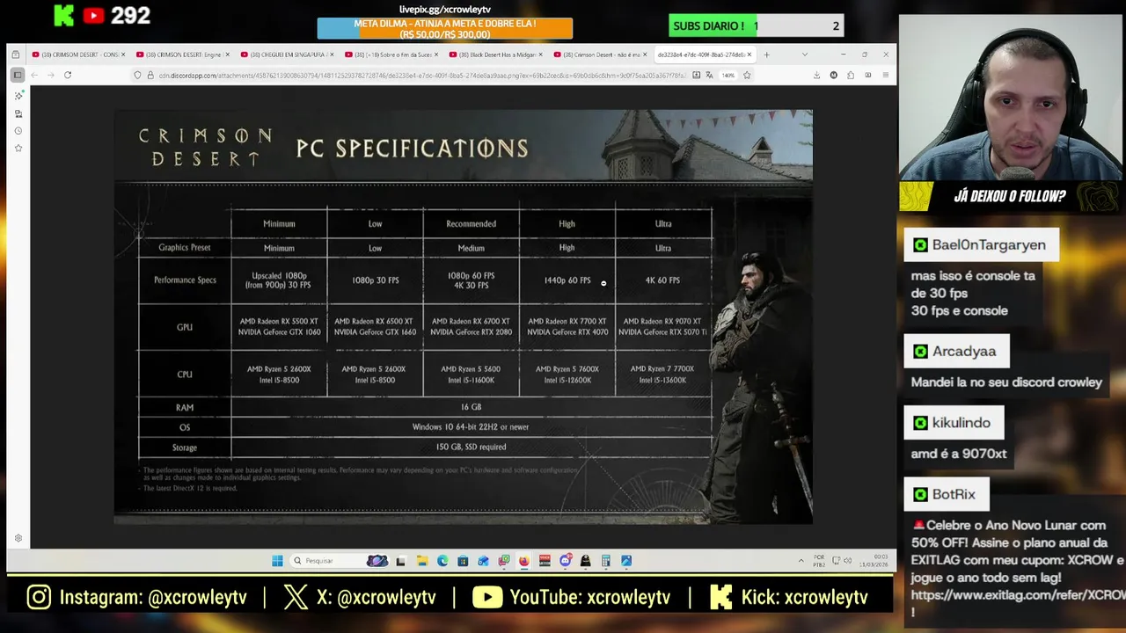This screenshot has width=1126, height=633.
Task: Open the Firefox account icon
Action: click(834, 75)
